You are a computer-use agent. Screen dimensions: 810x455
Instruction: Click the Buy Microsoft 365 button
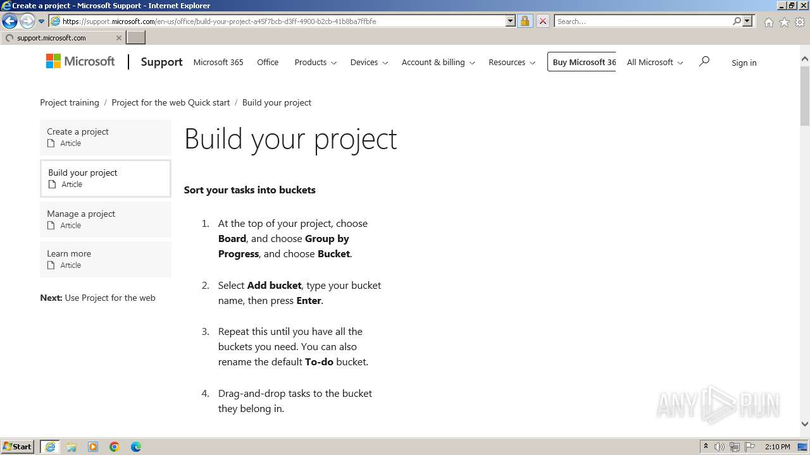point(582,62)
